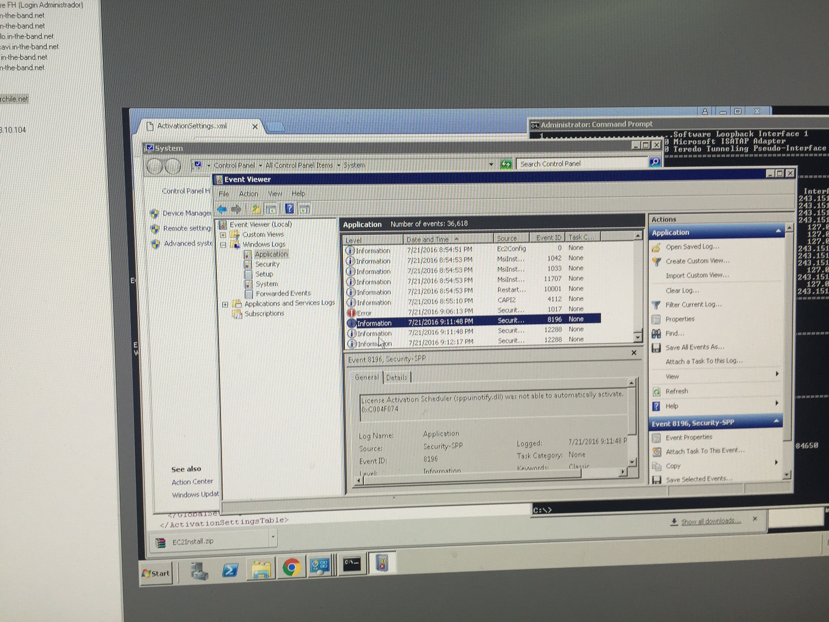Viewport: 829px width, 622px height.
Task: Open Device Manager link in System window
Action: pos(186,213)
